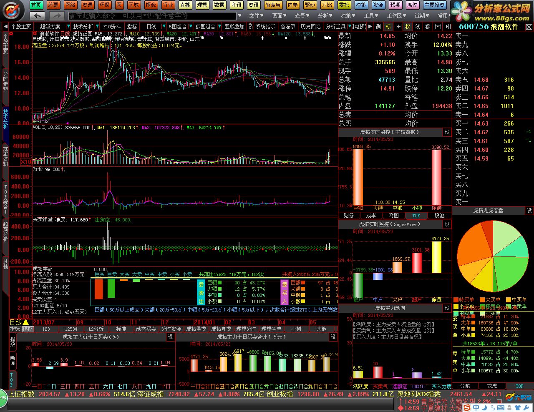Click the grid-split 田 toolbar icon
Viewport: 534px width, 412px height.
(x=398, y=26)
